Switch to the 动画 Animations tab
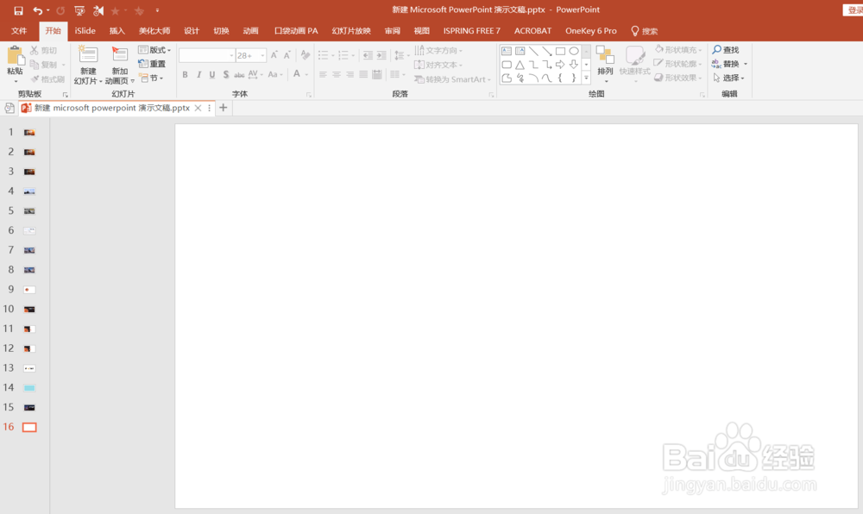 coord(250,31)
